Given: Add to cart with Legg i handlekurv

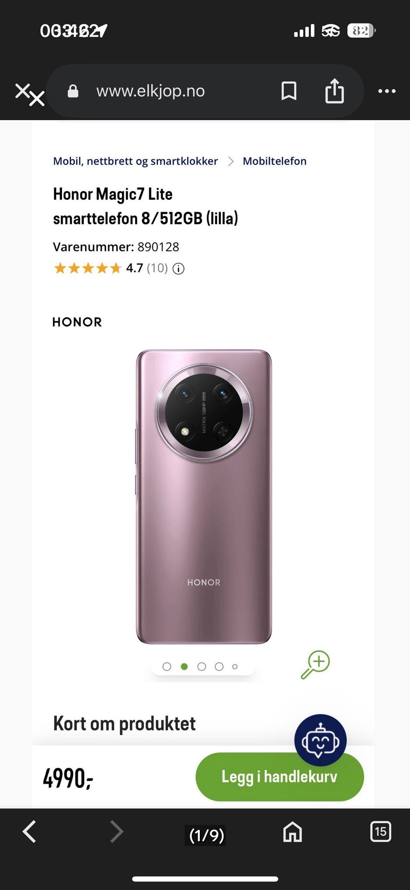Looking at the screenshot, I should coord(280,777).
